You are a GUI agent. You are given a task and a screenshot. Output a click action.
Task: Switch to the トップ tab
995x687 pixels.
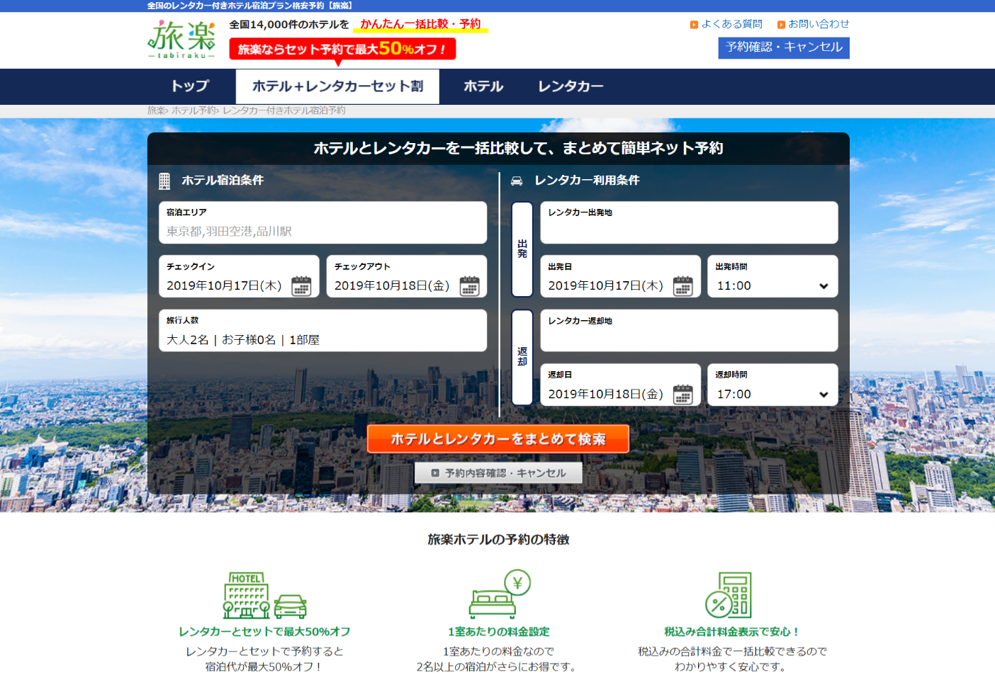point(190,86)
